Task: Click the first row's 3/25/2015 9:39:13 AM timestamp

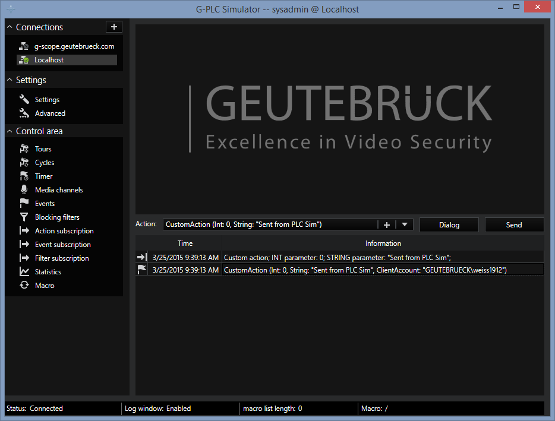Action: click(x=185, y=257)
